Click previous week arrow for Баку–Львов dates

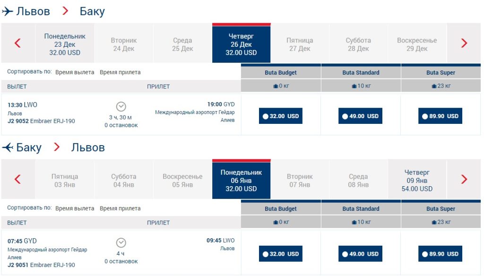[17, 179]
